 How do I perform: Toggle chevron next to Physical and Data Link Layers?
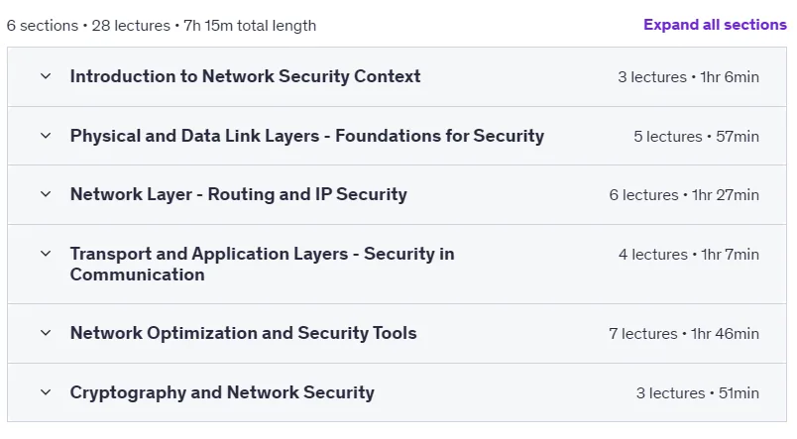46,136
